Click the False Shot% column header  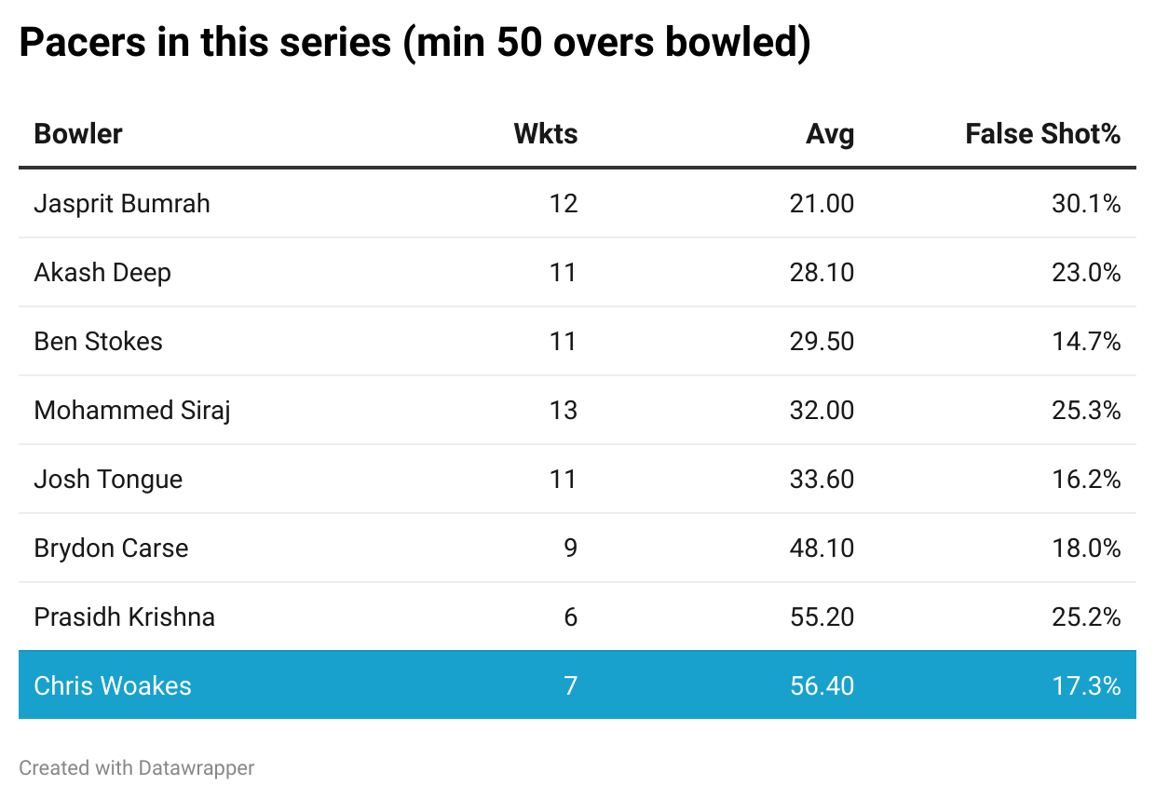[1042, 134]
